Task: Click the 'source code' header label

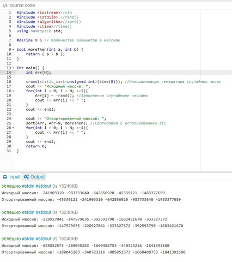Action: tap(22, 5)
